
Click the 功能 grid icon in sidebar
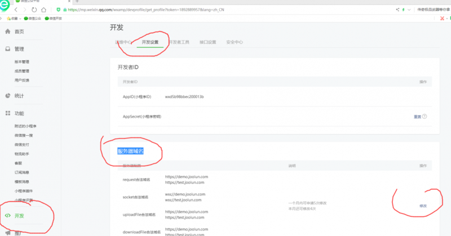tap(8, 113)
